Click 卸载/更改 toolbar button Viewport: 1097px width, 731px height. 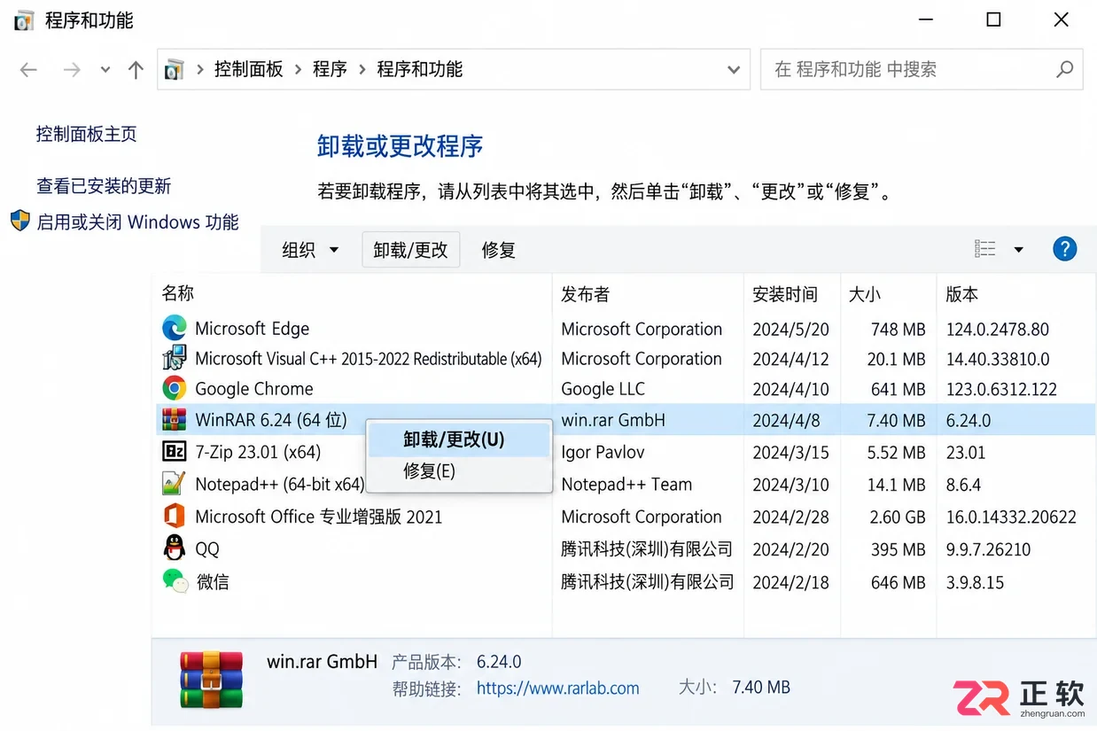(411, 250)
